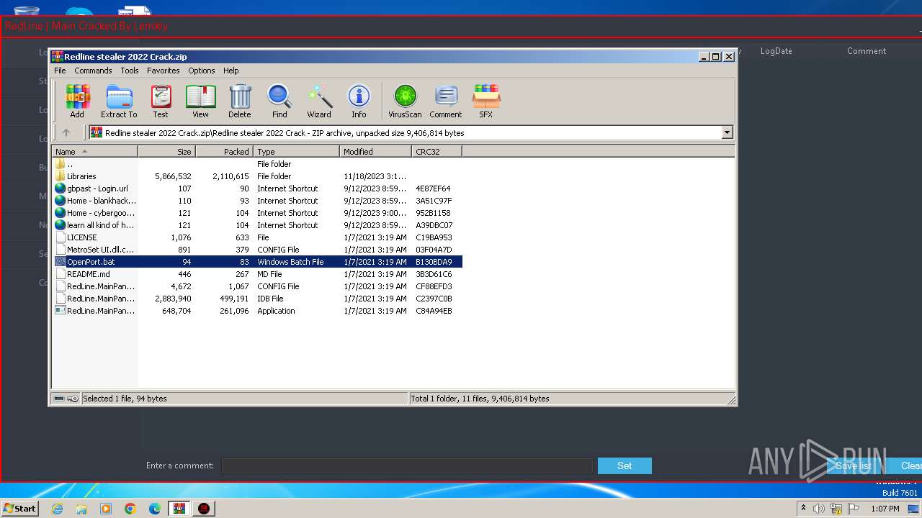Click the LogDate column header in RedLine
This screenshot has width=922, height=518.
point(776,51)
